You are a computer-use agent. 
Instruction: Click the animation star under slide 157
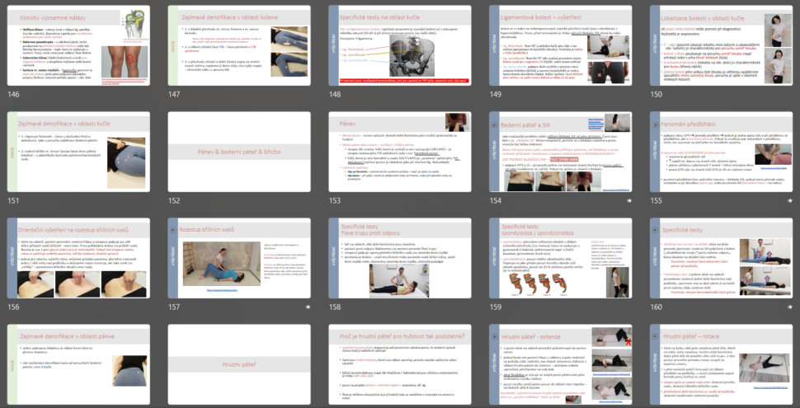308,307
